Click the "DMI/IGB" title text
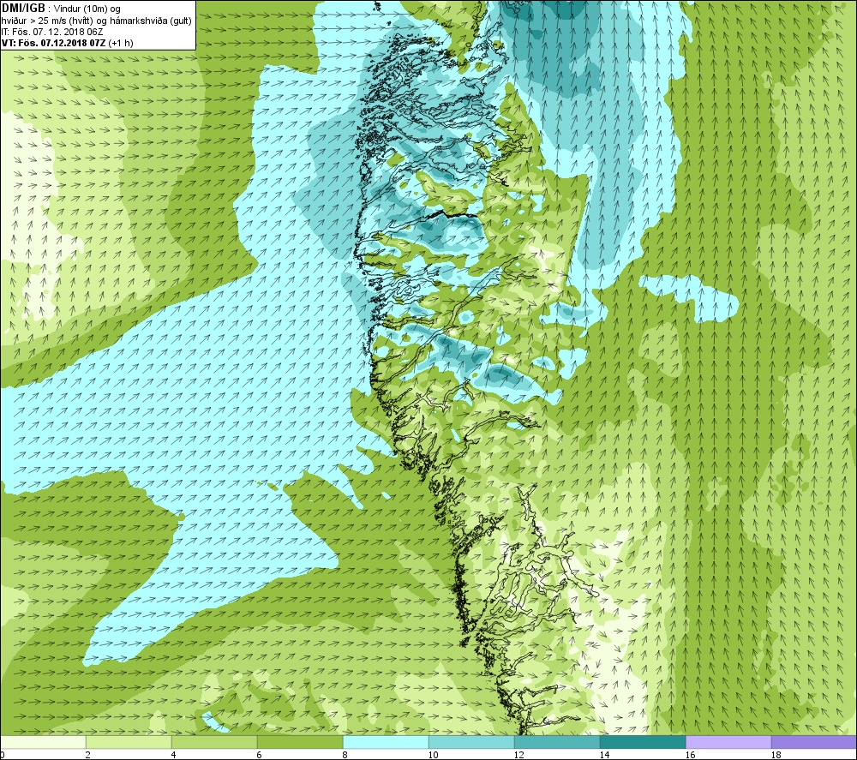The height and width of the screenshot is (760, 857). pyautogui.click(x=23, y=9)
